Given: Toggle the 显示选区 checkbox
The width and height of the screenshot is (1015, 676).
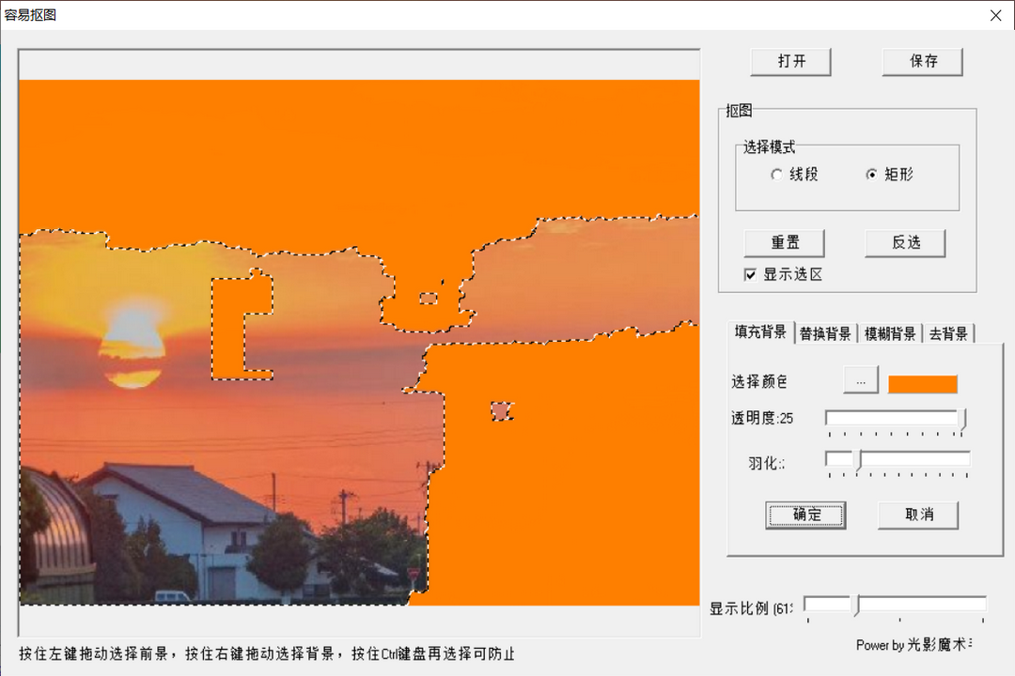Looking at the screenshot, I should [749, 274].
